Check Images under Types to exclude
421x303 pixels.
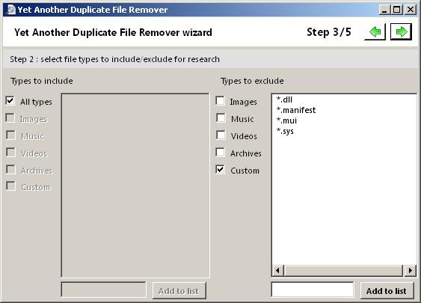pyautogui.click(x=220, y=101)
